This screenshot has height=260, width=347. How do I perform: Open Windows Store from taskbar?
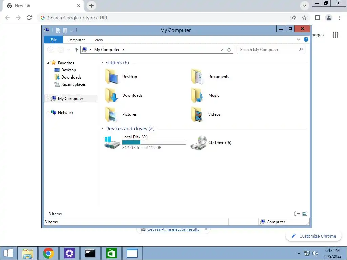pyautogui.click(x=111, y=253)
